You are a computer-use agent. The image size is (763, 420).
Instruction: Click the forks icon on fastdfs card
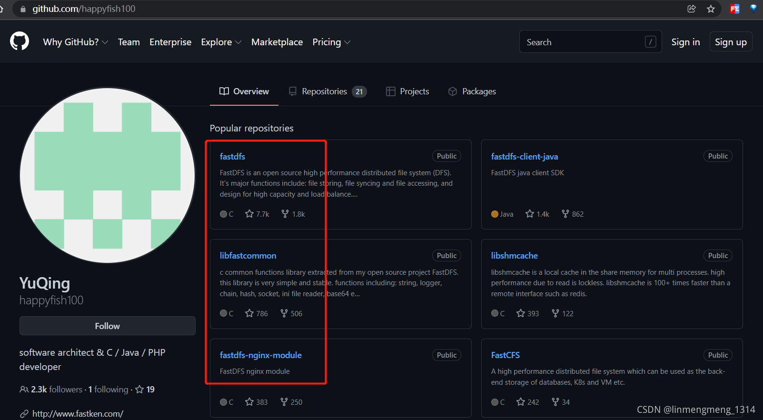pyautogui.click(x=285, y=214)
